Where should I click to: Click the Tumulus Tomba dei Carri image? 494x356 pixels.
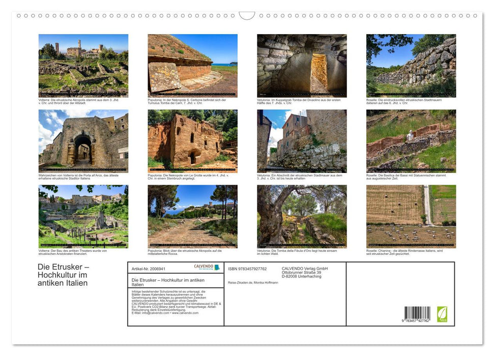click(x=192, y=65)
